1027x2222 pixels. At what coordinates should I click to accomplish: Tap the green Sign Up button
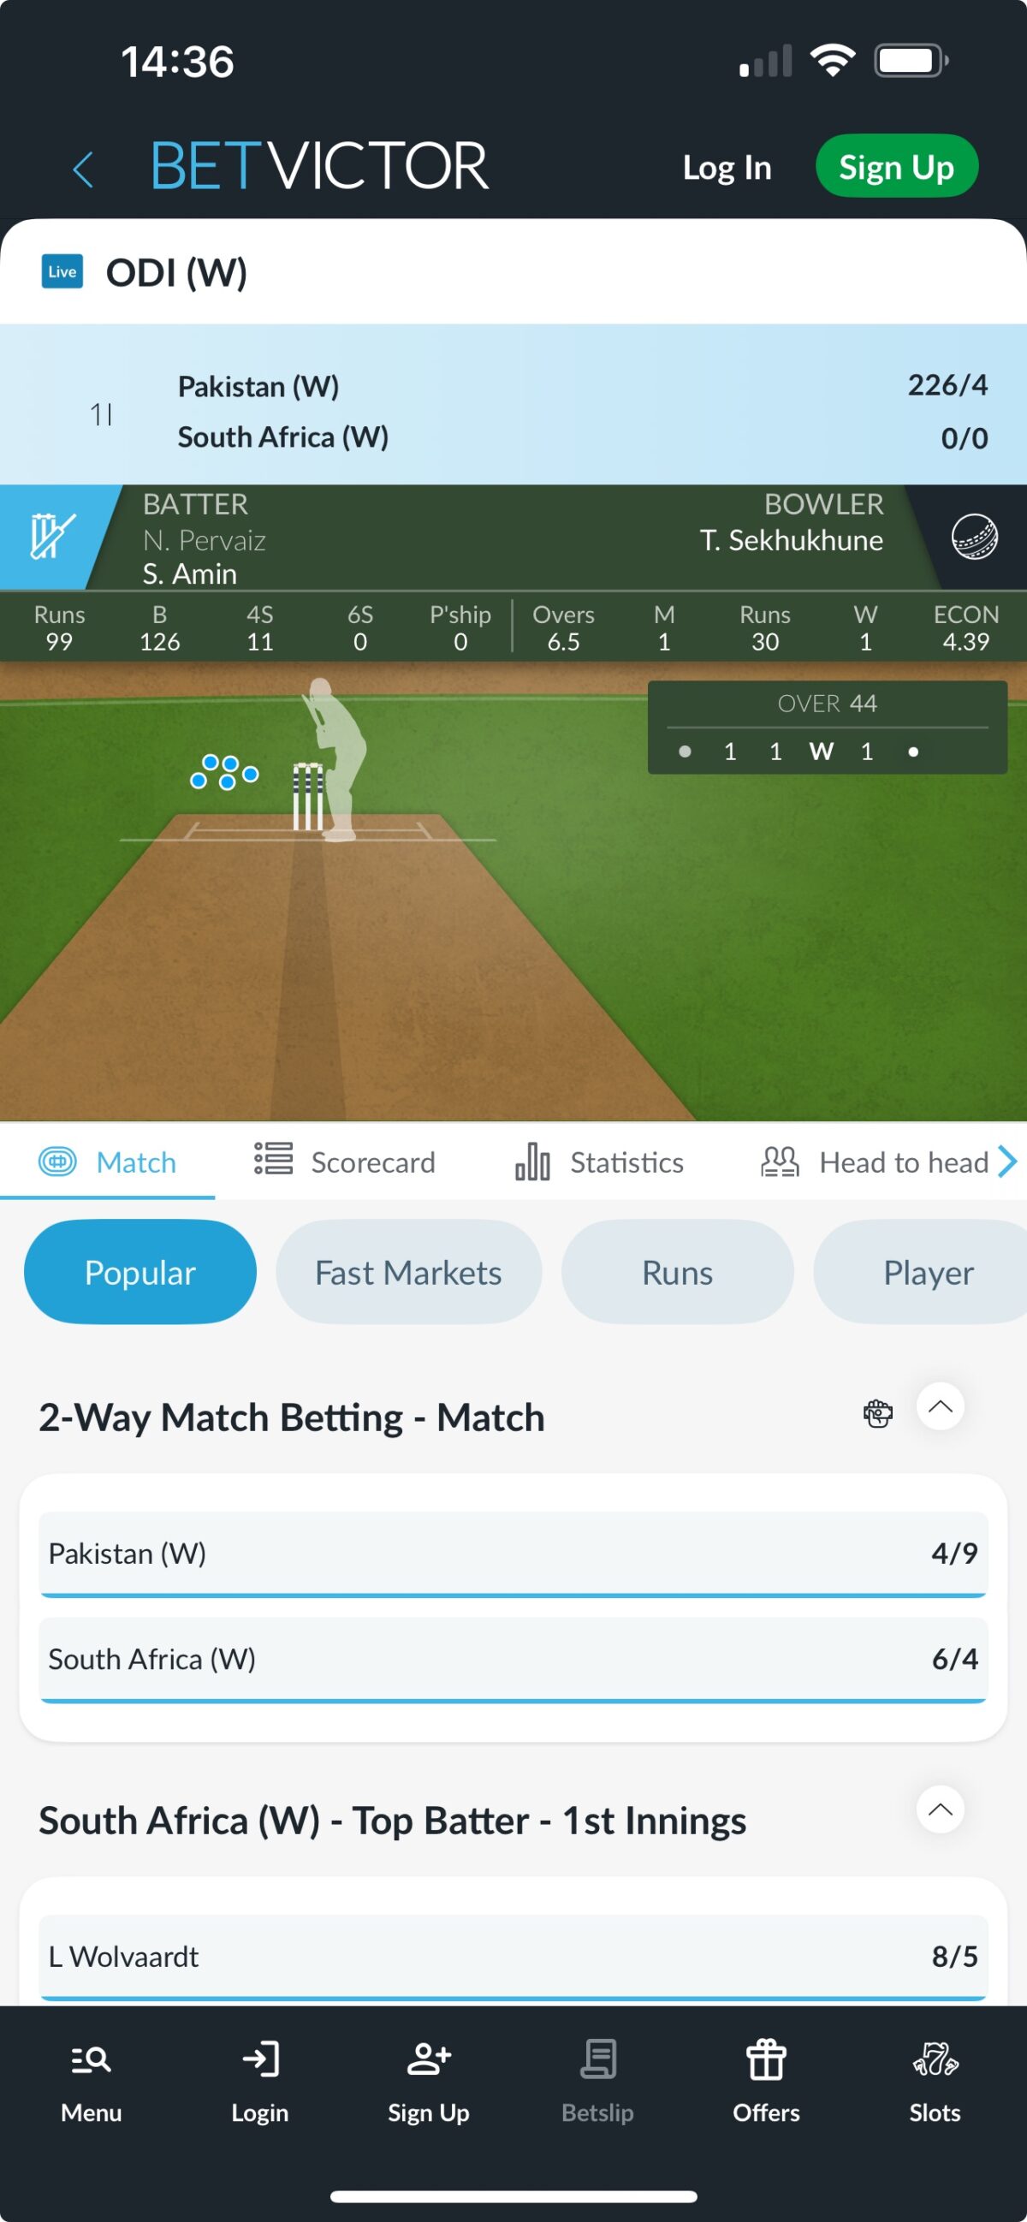point(897,165)
